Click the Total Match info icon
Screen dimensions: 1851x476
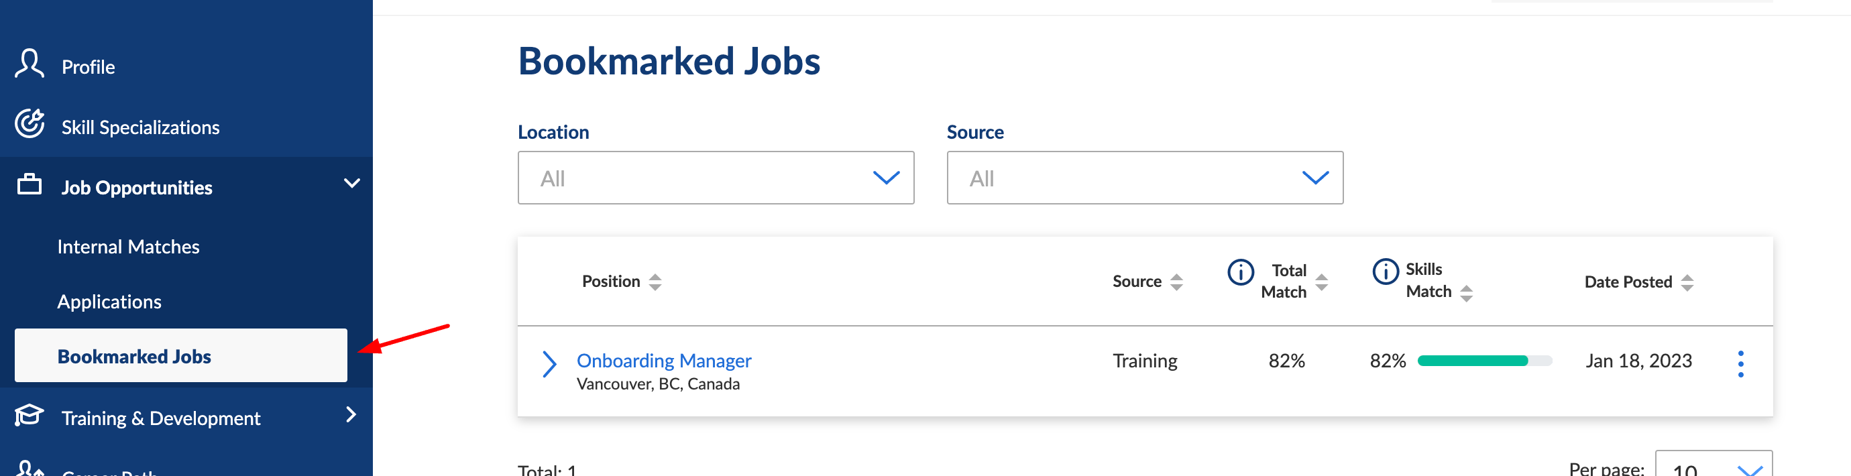[1241, 272]
